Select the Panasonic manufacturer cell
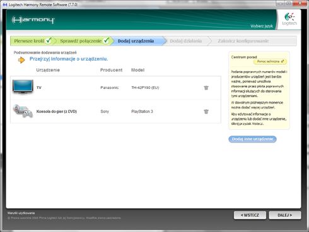 110,88
